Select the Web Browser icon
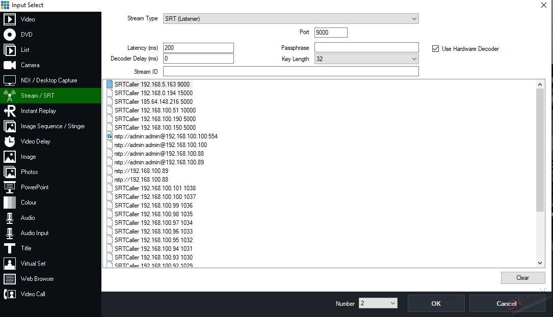Viewport: 553px width, 317px height. (10, 279)
